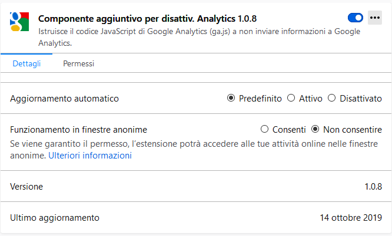Choose Non consentire for private windows
This screenshot has width=392, height=236.
point(315,129)
